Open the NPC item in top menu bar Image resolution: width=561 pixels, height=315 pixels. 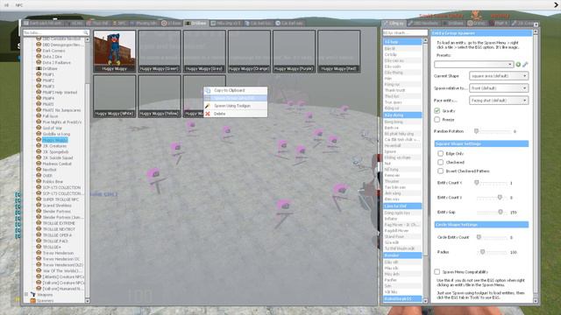pyautogui.click(x=19, y=5)
